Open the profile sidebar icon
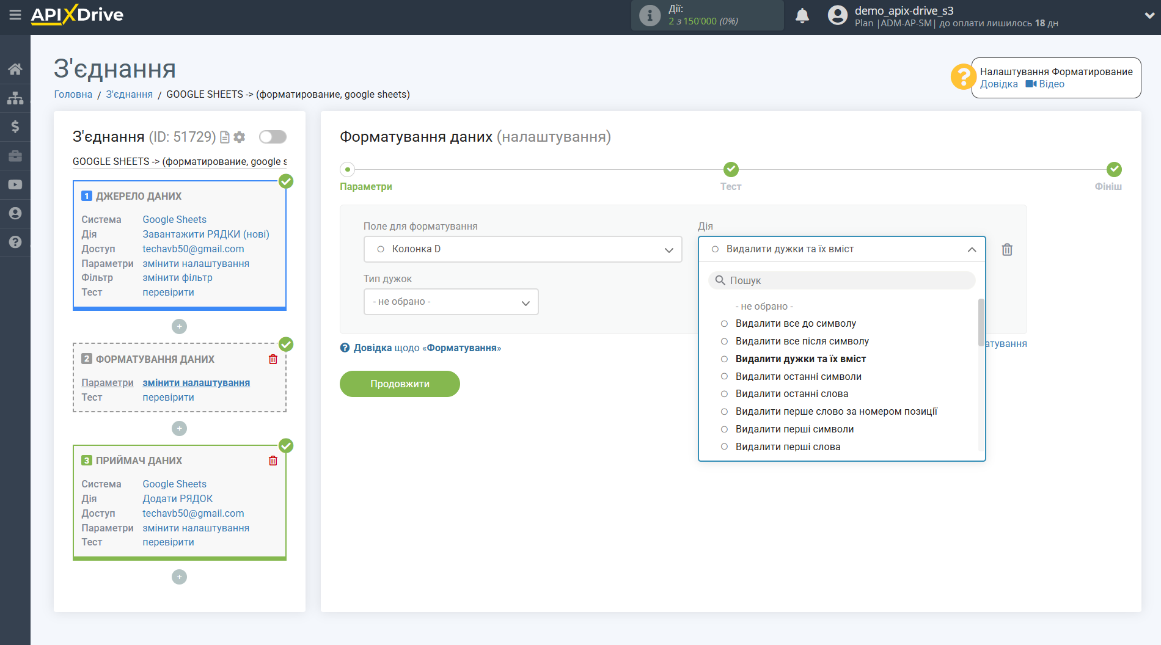Image resolution: width=1161 pixels, height=645 pixels. pos(15,213)
